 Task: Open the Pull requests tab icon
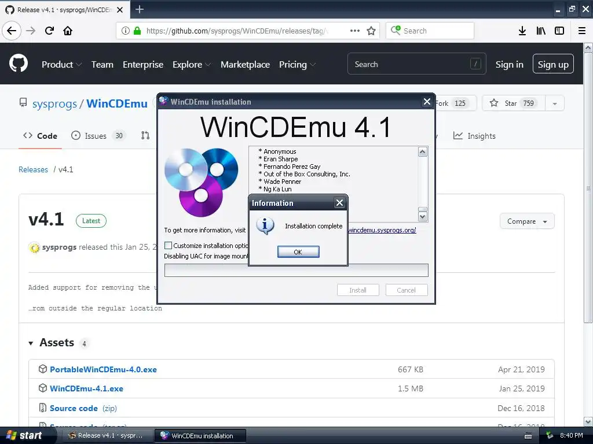[x=145, y=135]
